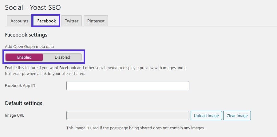Image resolution: width=277 pixels, height=137 pixels.
Task: Focus the Facebook App ID text field
Action: point(128,86)
